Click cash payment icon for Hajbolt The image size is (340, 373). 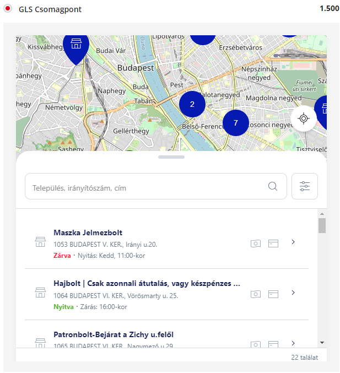tap(256, 294)
